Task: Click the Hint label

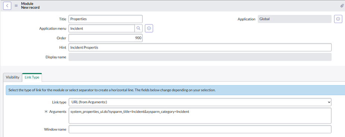Action: click(63, 48)
